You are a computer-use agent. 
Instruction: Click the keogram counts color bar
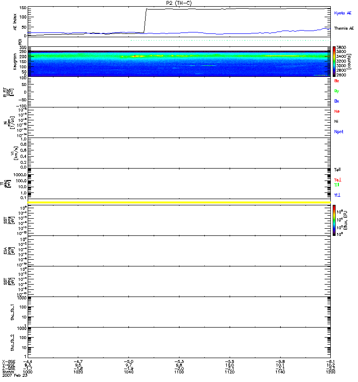pyautogui.click(x=334, y=62)
